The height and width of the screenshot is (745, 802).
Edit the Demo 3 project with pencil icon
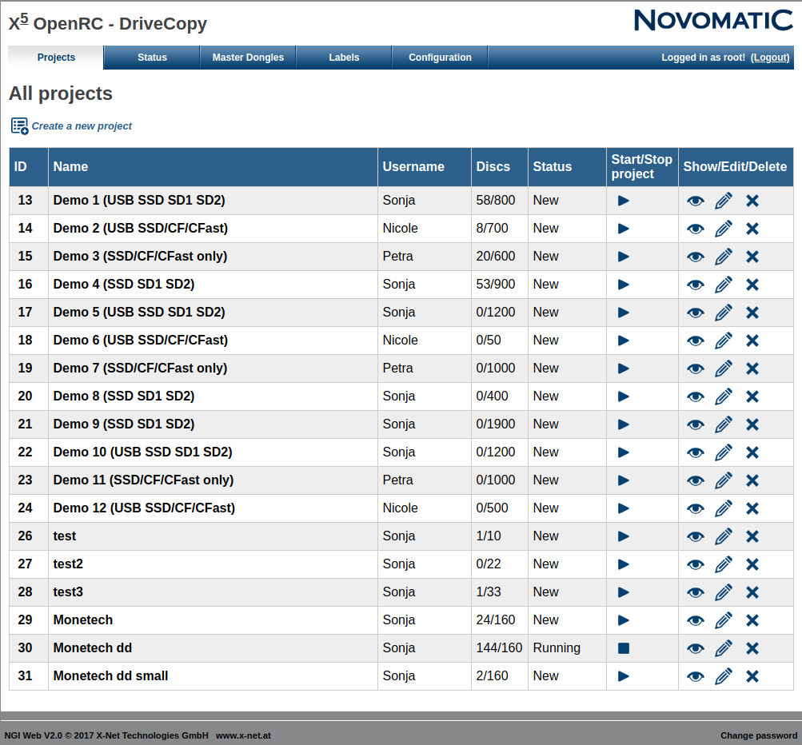pyautogui.click(x=724, y=257)
